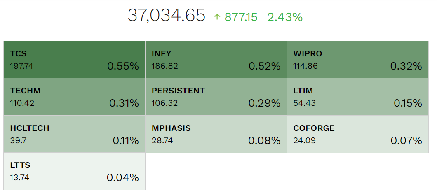The image size is (437, 193).
Task: Click the 2.43% index change
Action: 285,17
